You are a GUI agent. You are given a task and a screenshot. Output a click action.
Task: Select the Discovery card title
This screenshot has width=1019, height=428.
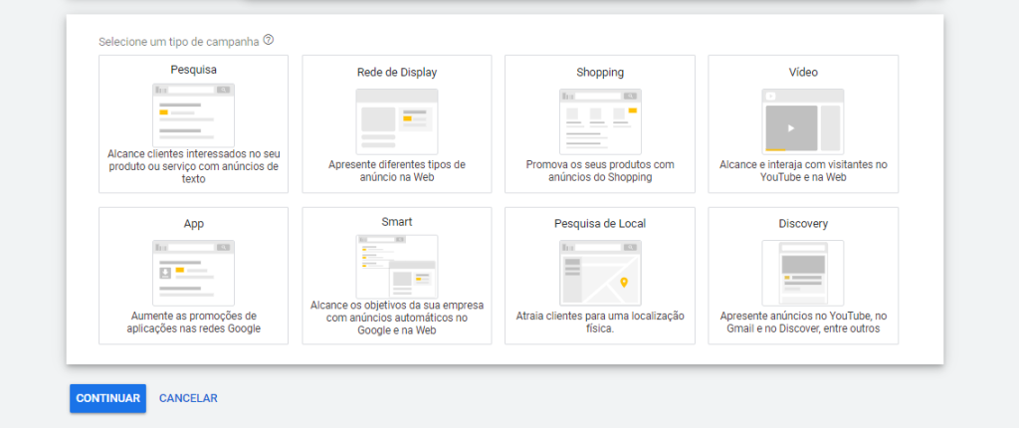pyautogui.click(x=803, y=224)
